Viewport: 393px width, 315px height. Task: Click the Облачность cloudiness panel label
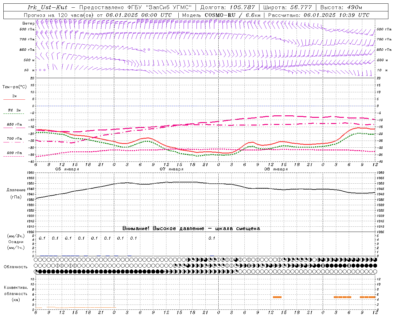click(16, 267)
